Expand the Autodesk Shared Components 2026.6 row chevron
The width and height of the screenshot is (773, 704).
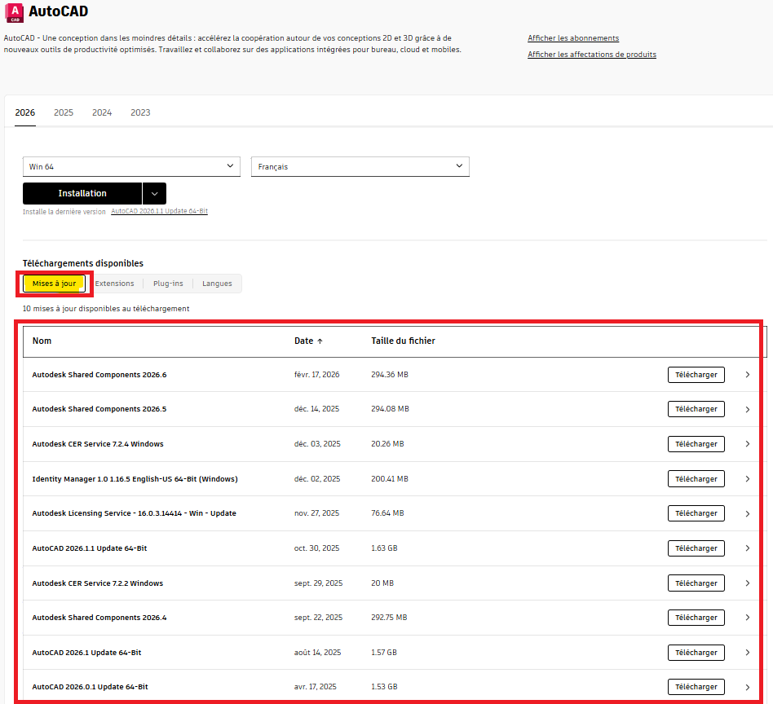tap(747, 375)
